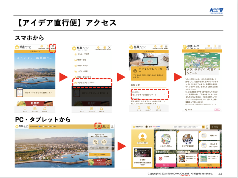Tap the お知らせ bell below the open menu
The width and height of the screenshot is (238, 178).
[101, 109]
